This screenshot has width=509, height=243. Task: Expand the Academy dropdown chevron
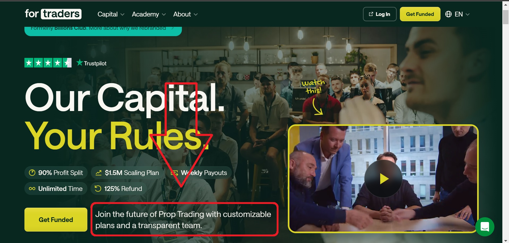click(x=164, y=14)
